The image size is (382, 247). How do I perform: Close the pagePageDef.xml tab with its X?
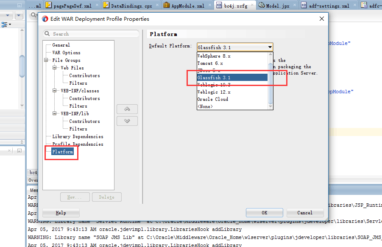97,5
